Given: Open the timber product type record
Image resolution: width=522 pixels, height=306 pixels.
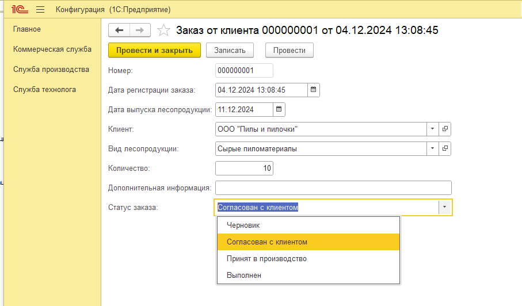Looking at the screenshot, I should pos(445,148).
